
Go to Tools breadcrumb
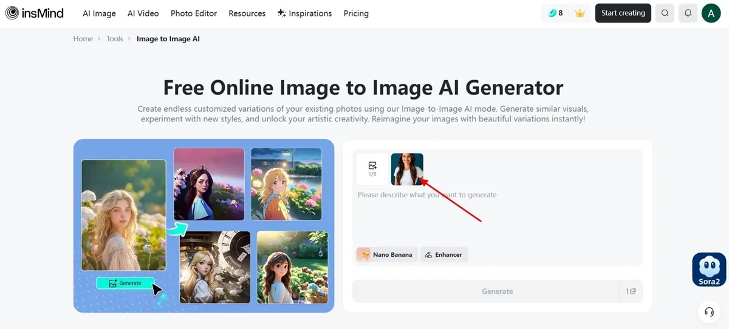115,39
